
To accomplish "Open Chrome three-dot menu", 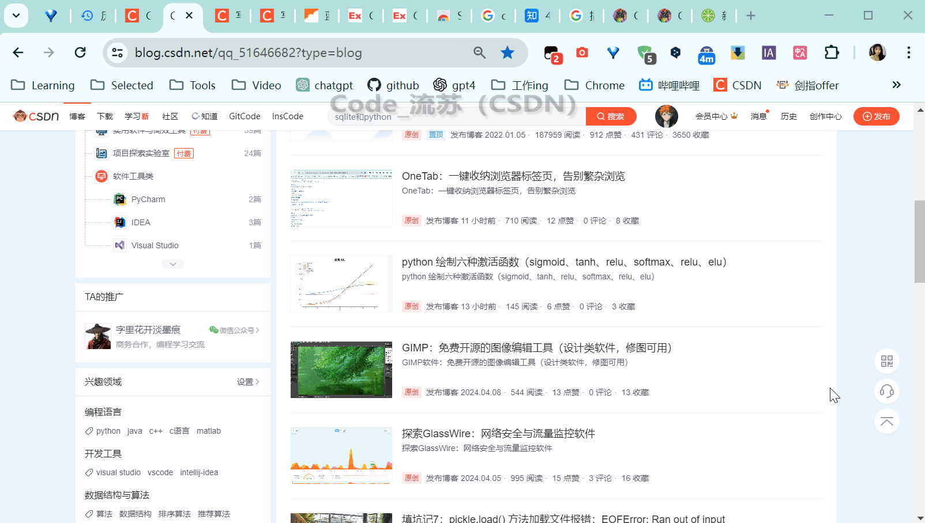I will click(908, 53).
